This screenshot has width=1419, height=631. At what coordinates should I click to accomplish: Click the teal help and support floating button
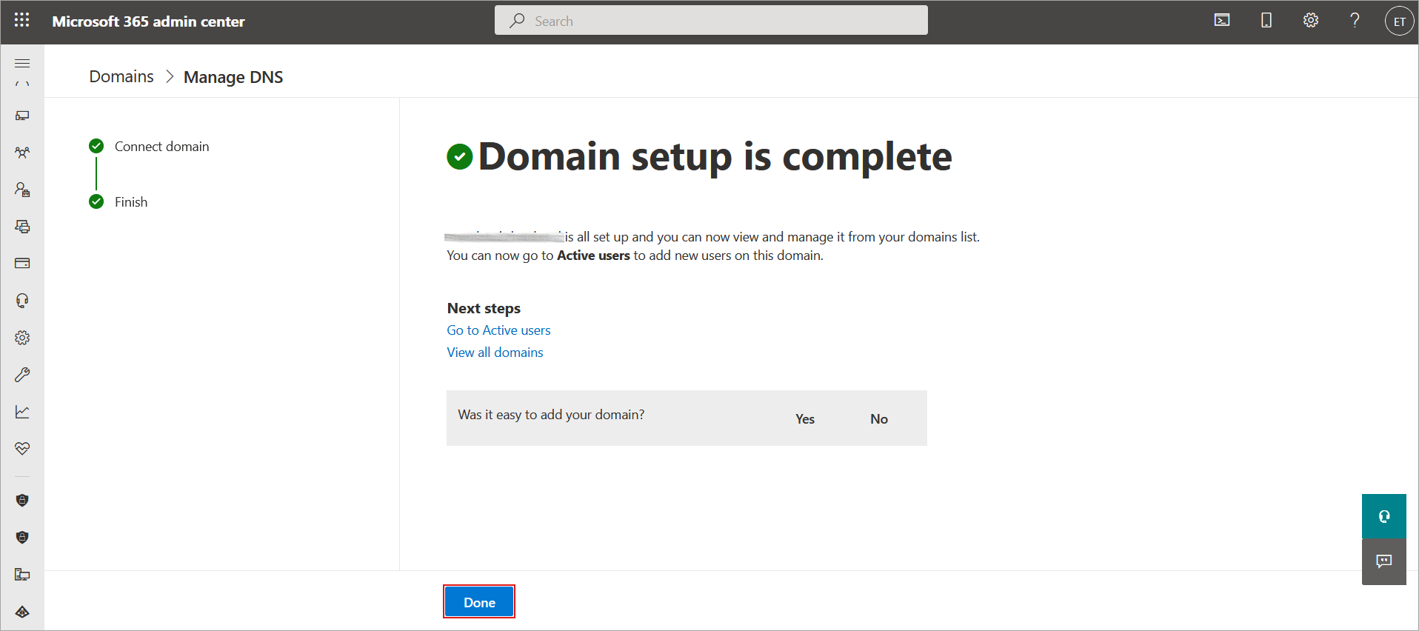tap(1383, 516)
